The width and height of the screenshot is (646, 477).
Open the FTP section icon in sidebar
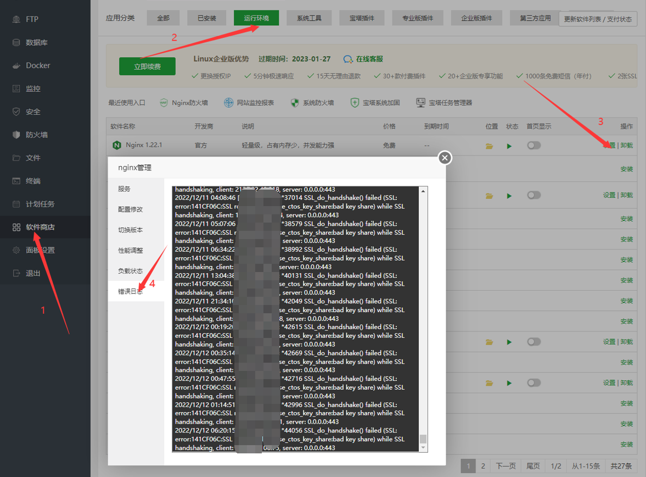click(16, 19)
